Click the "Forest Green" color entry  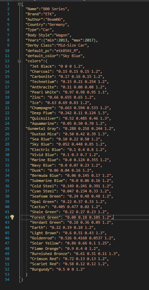click(x=72, y=217)
